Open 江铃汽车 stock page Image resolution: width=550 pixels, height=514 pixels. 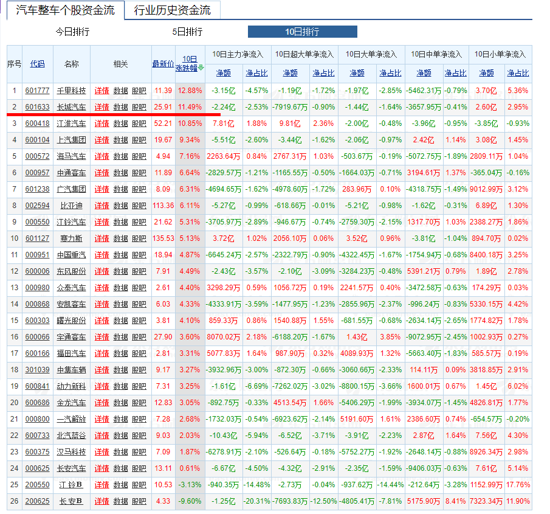[x=72, y=222]
